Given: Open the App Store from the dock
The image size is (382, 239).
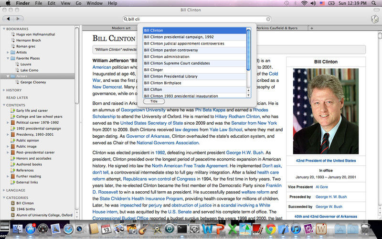Looking at the screenshot, I should [31, 229].
